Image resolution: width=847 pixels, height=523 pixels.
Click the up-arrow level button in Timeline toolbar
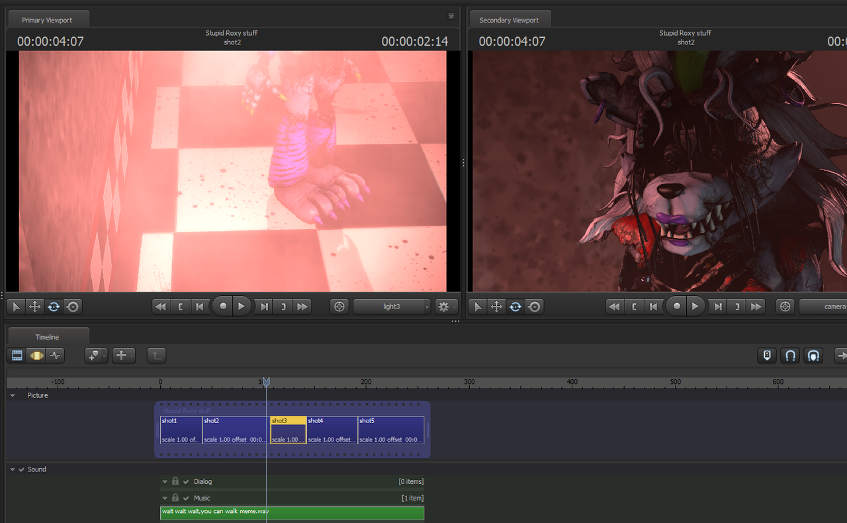click(156, 356)
